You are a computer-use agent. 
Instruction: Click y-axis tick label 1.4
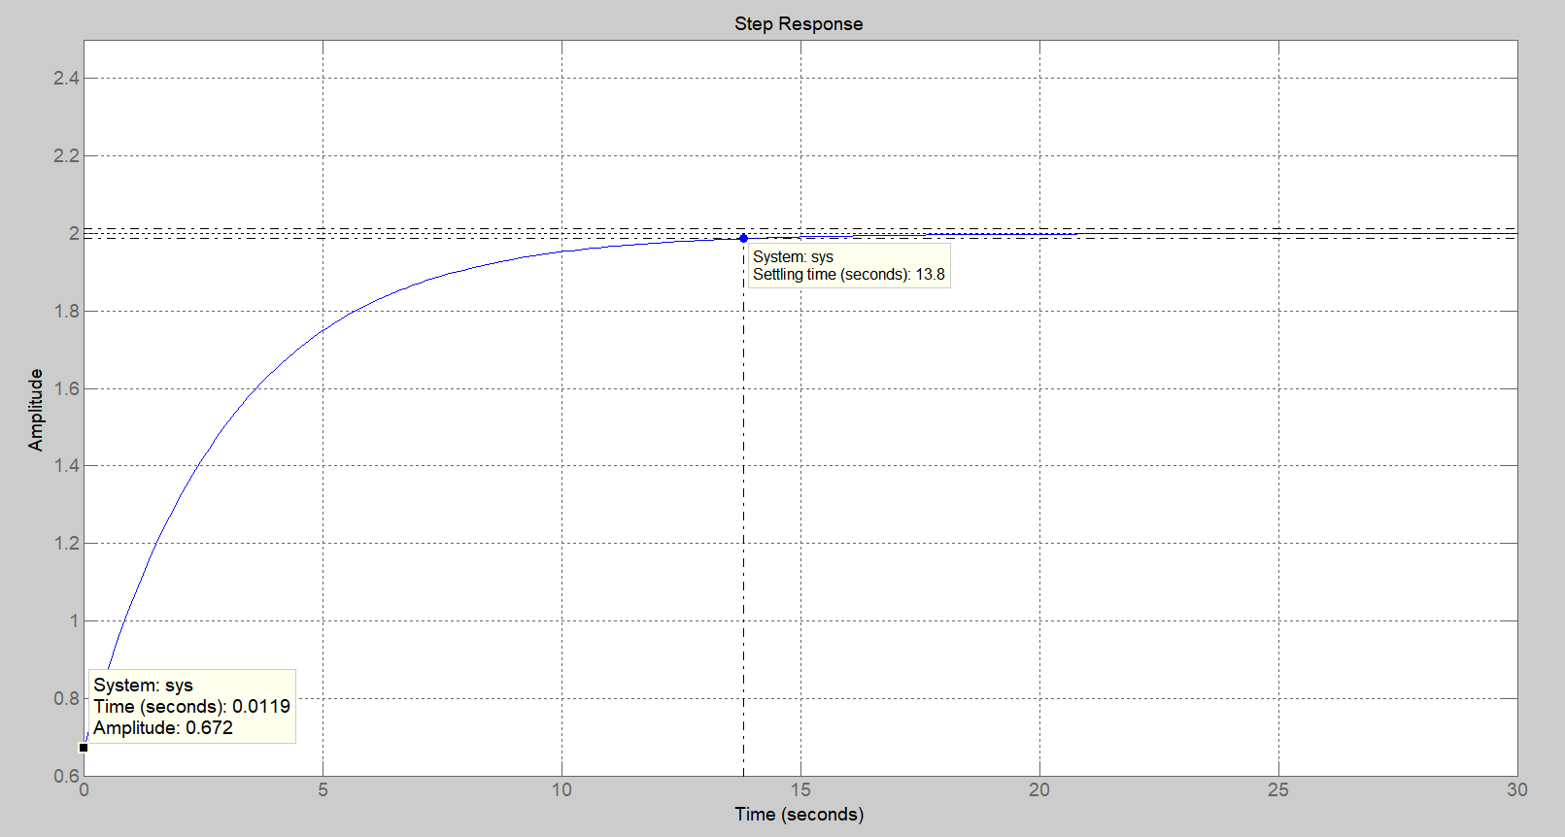[x=66, y=466]
